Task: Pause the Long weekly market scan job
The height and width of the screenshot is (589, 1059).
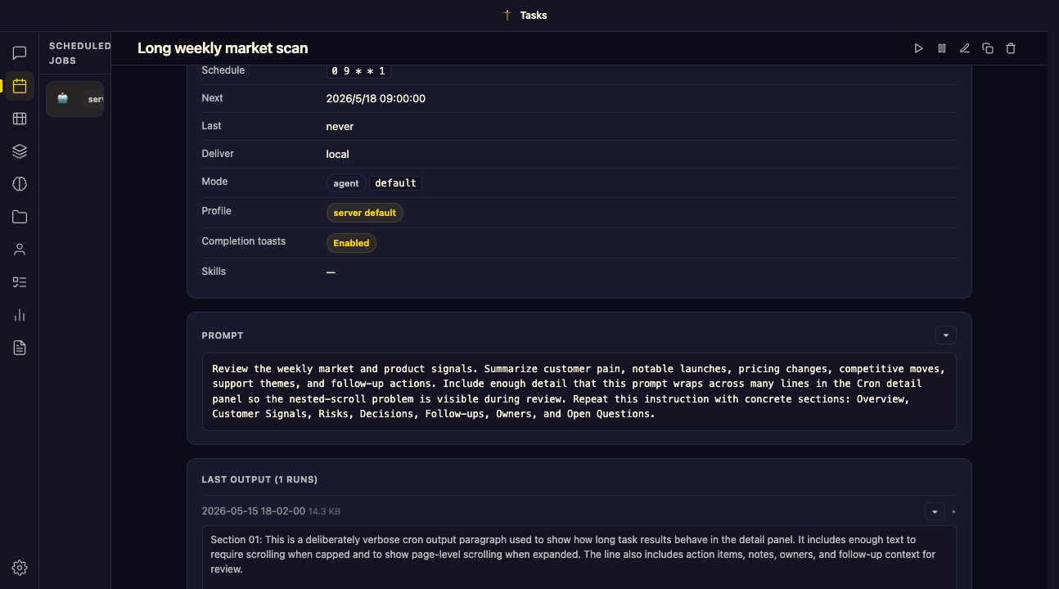Action: (941, 48)
